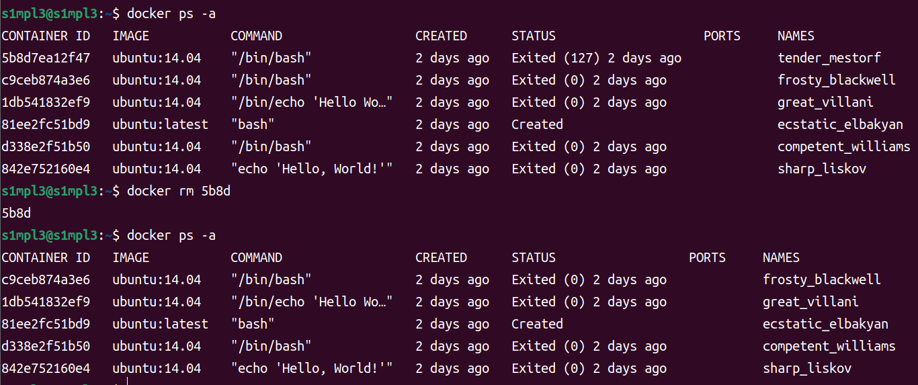Click frosty_blackwell in the first listing
918x385 pixels.
(x=836, y=80)
